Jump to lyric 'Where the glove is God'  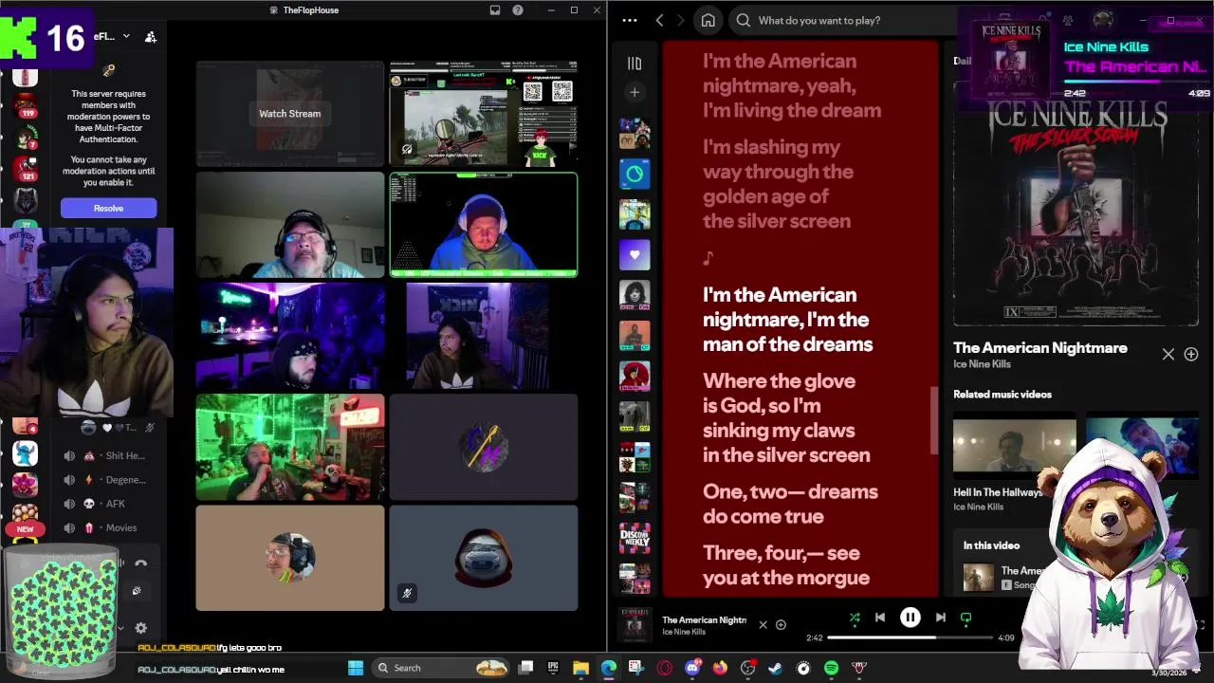[x=786, y=417]
